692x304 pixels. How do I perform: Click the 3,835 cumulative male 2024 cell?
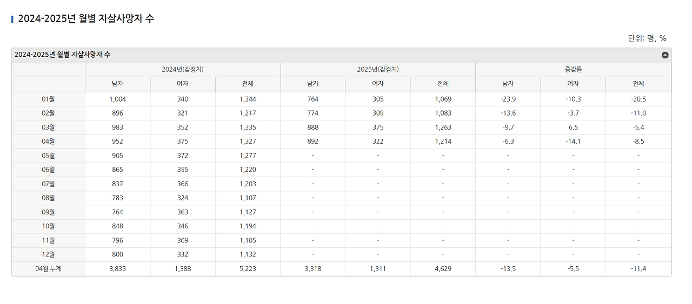tap(117, 269)
